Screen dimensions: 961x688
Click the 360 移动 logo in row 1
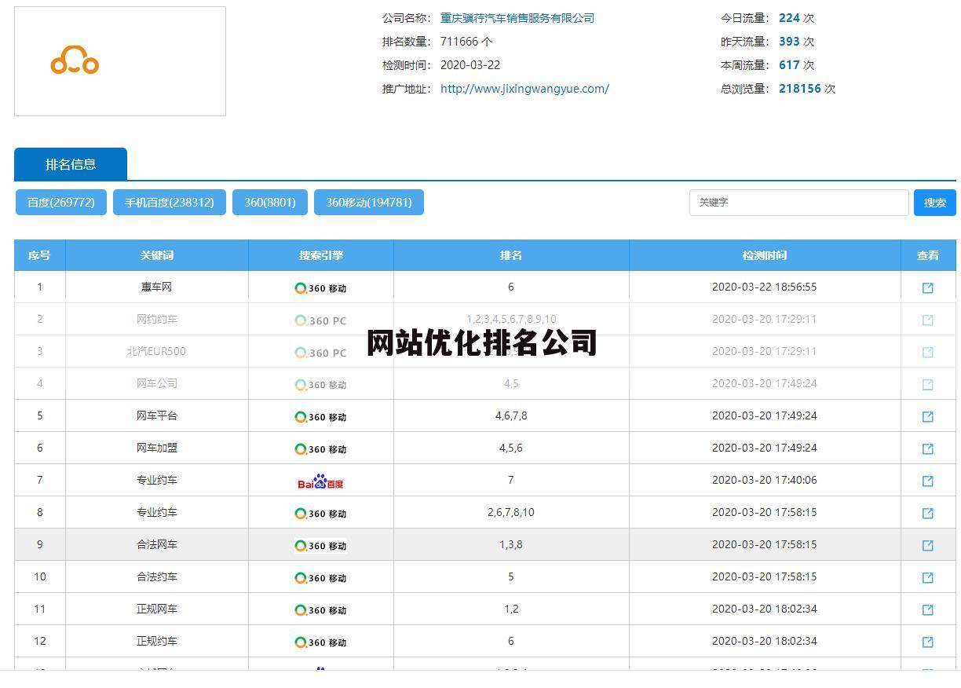click(x=320, y=288)
